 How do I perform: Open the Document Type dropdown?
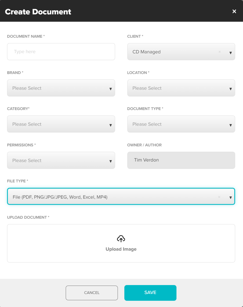pos(181,124)
